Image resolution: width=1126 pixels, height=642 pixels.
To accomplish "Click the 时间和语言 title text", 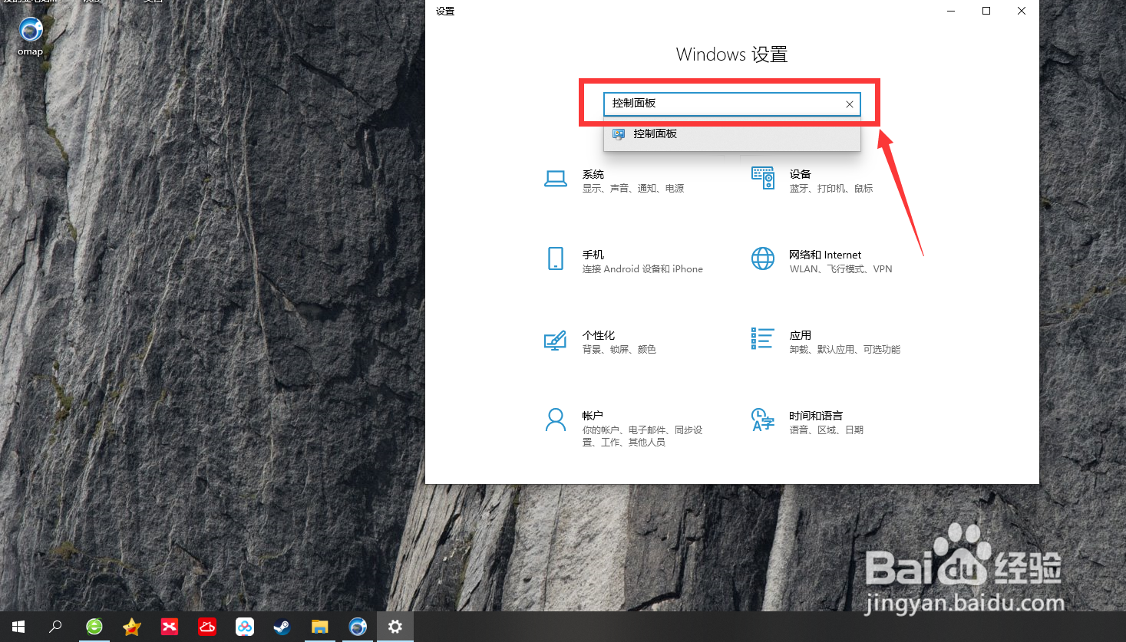I will [x=816, y=416].
